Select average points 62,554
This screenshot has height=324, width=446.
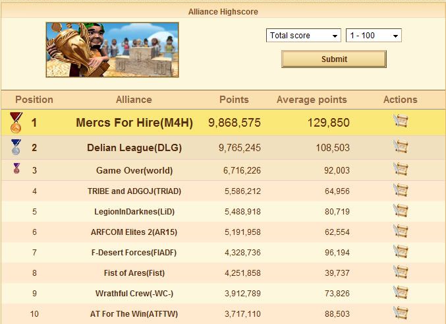pyautogui.click(x=337, y=232)
